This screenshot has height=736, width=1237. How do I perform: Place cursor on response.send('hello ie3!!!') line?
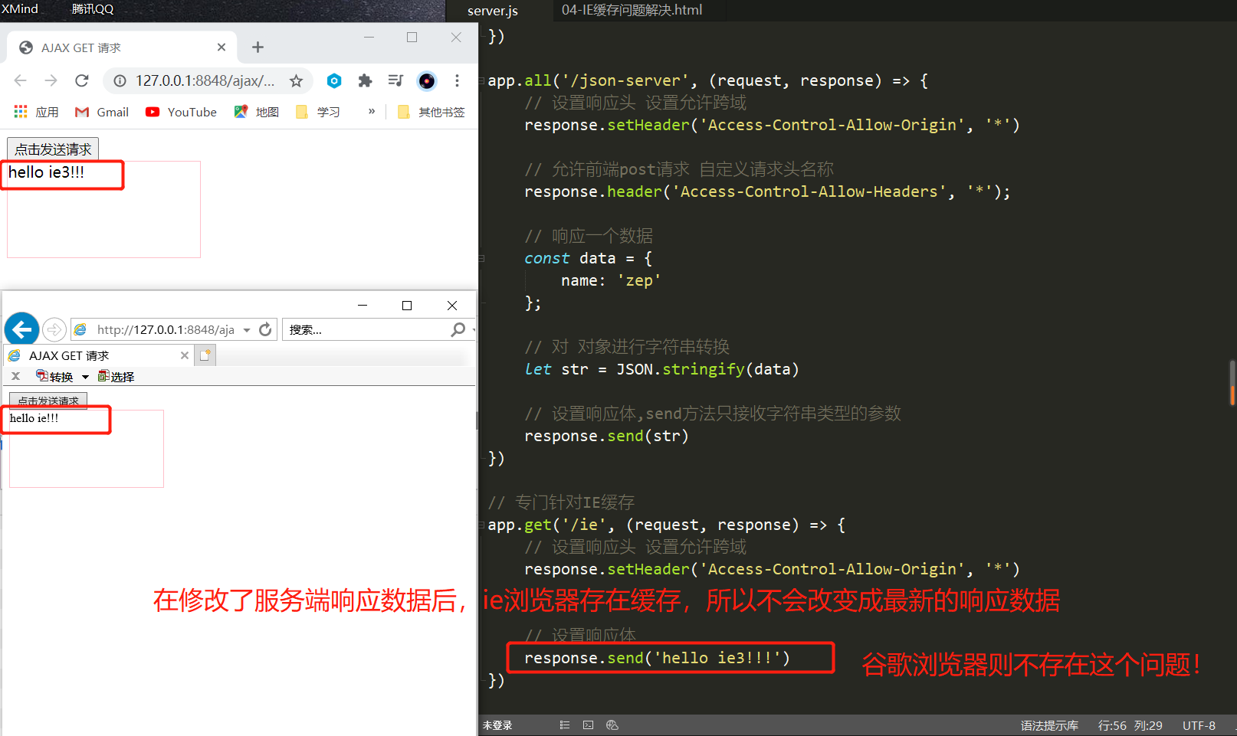coord(657,658)
